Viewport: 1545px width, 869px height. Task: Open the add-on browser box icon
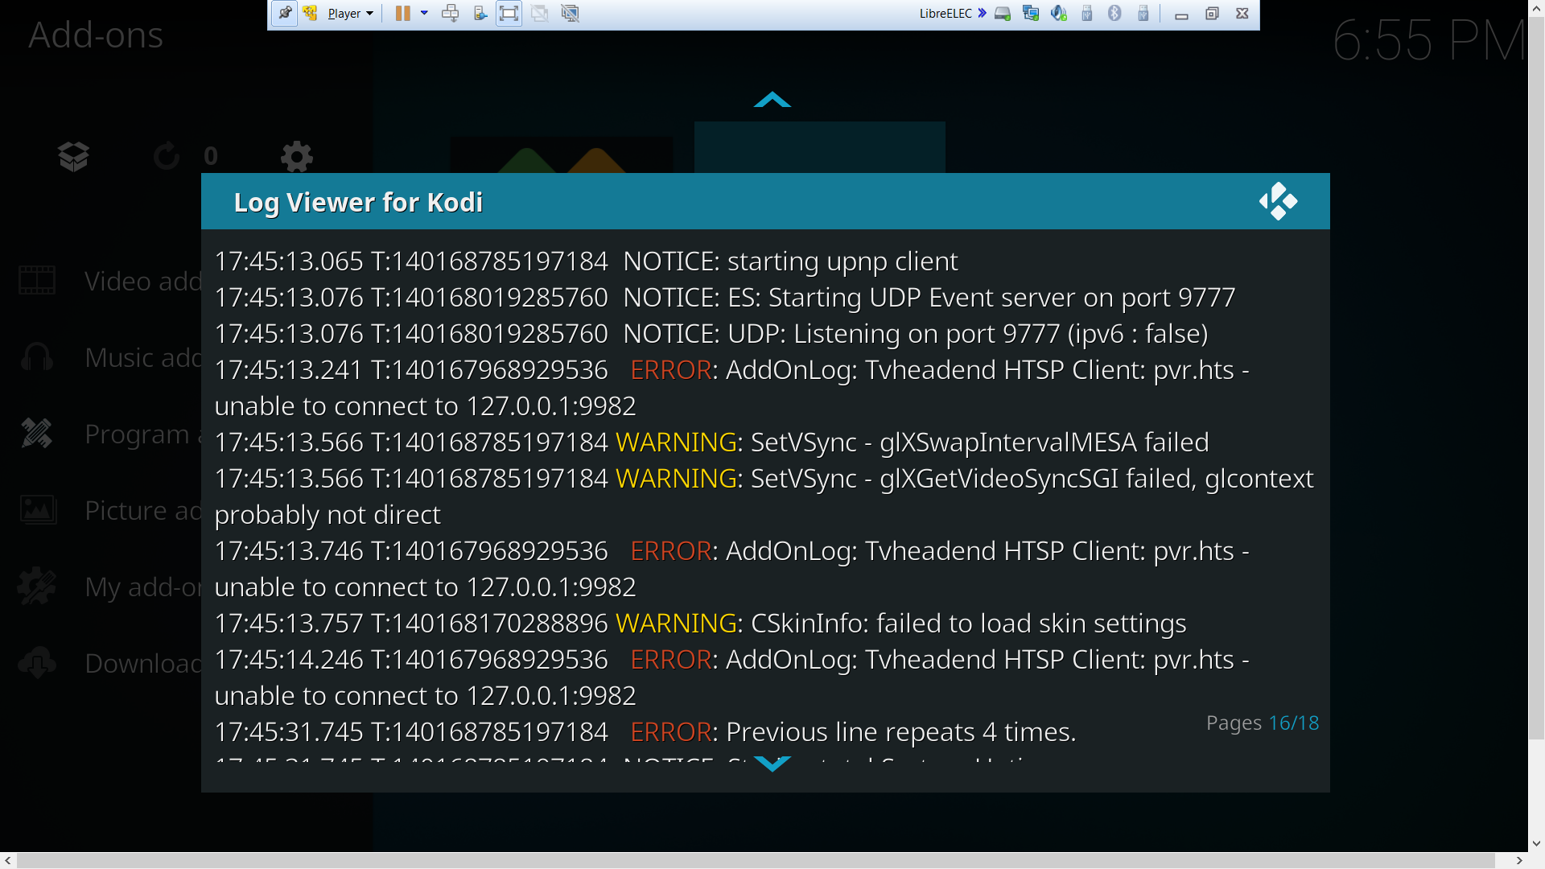tap(73, 156)
